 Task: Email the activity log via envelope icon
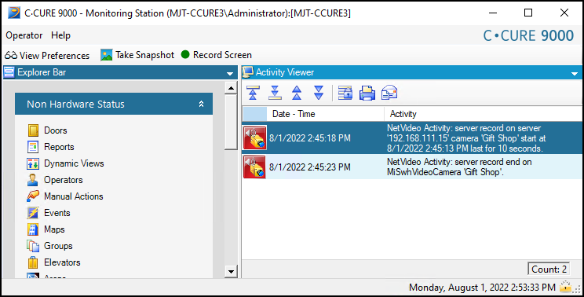pos(389,93)
